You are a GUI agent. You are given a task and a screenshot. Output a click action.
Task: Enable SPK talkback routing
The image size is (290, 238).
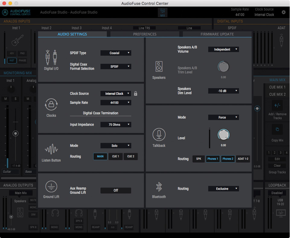pyautogui.click(x=199, y=159)
